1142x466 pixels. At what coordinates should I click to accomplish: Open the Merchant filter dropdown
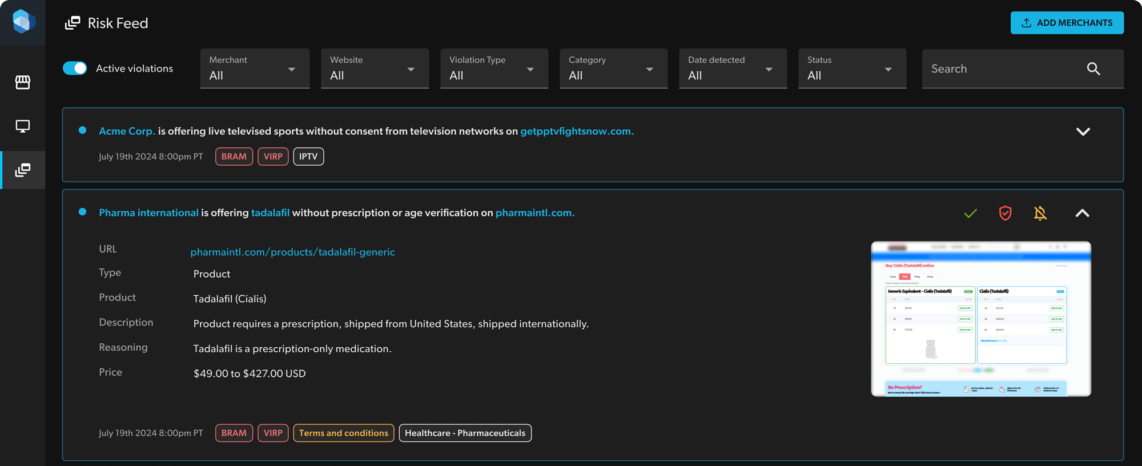pyautogui.click(x=255, y=69)
